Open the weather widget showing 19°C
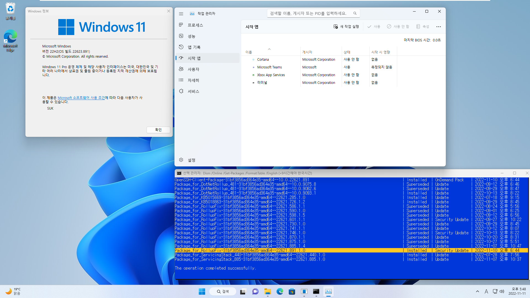Viewport: 530px width, 298px height. (13, 291)
